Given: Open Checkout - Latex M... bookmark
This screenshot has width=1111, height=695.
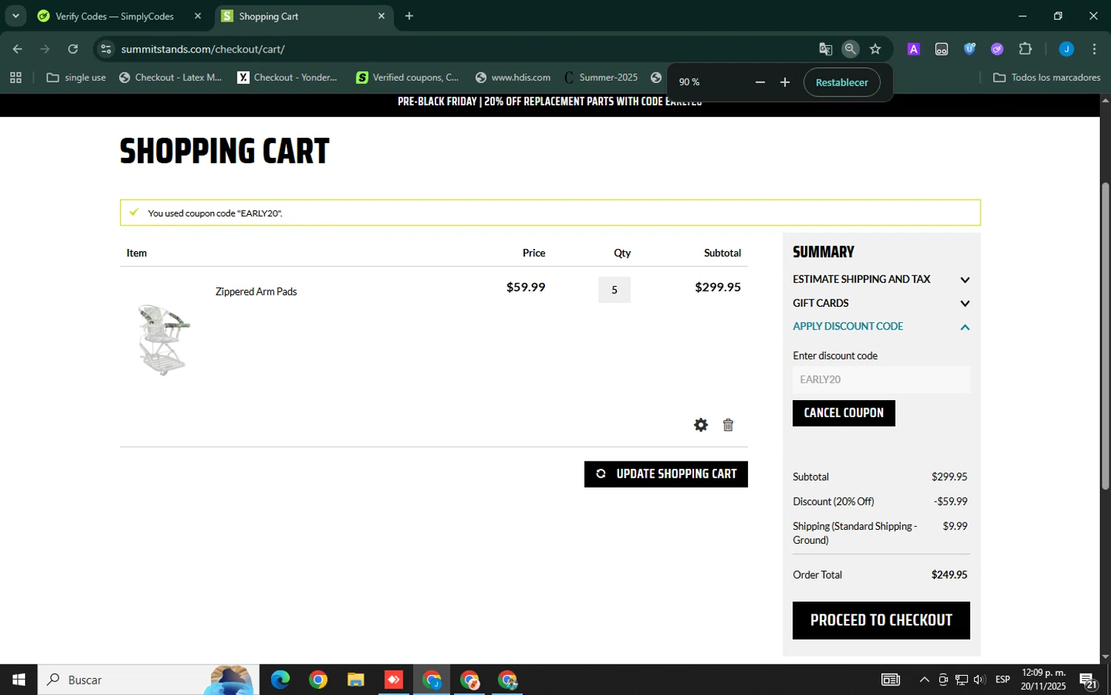Looking at the screenshot, I should coord(170,77).
